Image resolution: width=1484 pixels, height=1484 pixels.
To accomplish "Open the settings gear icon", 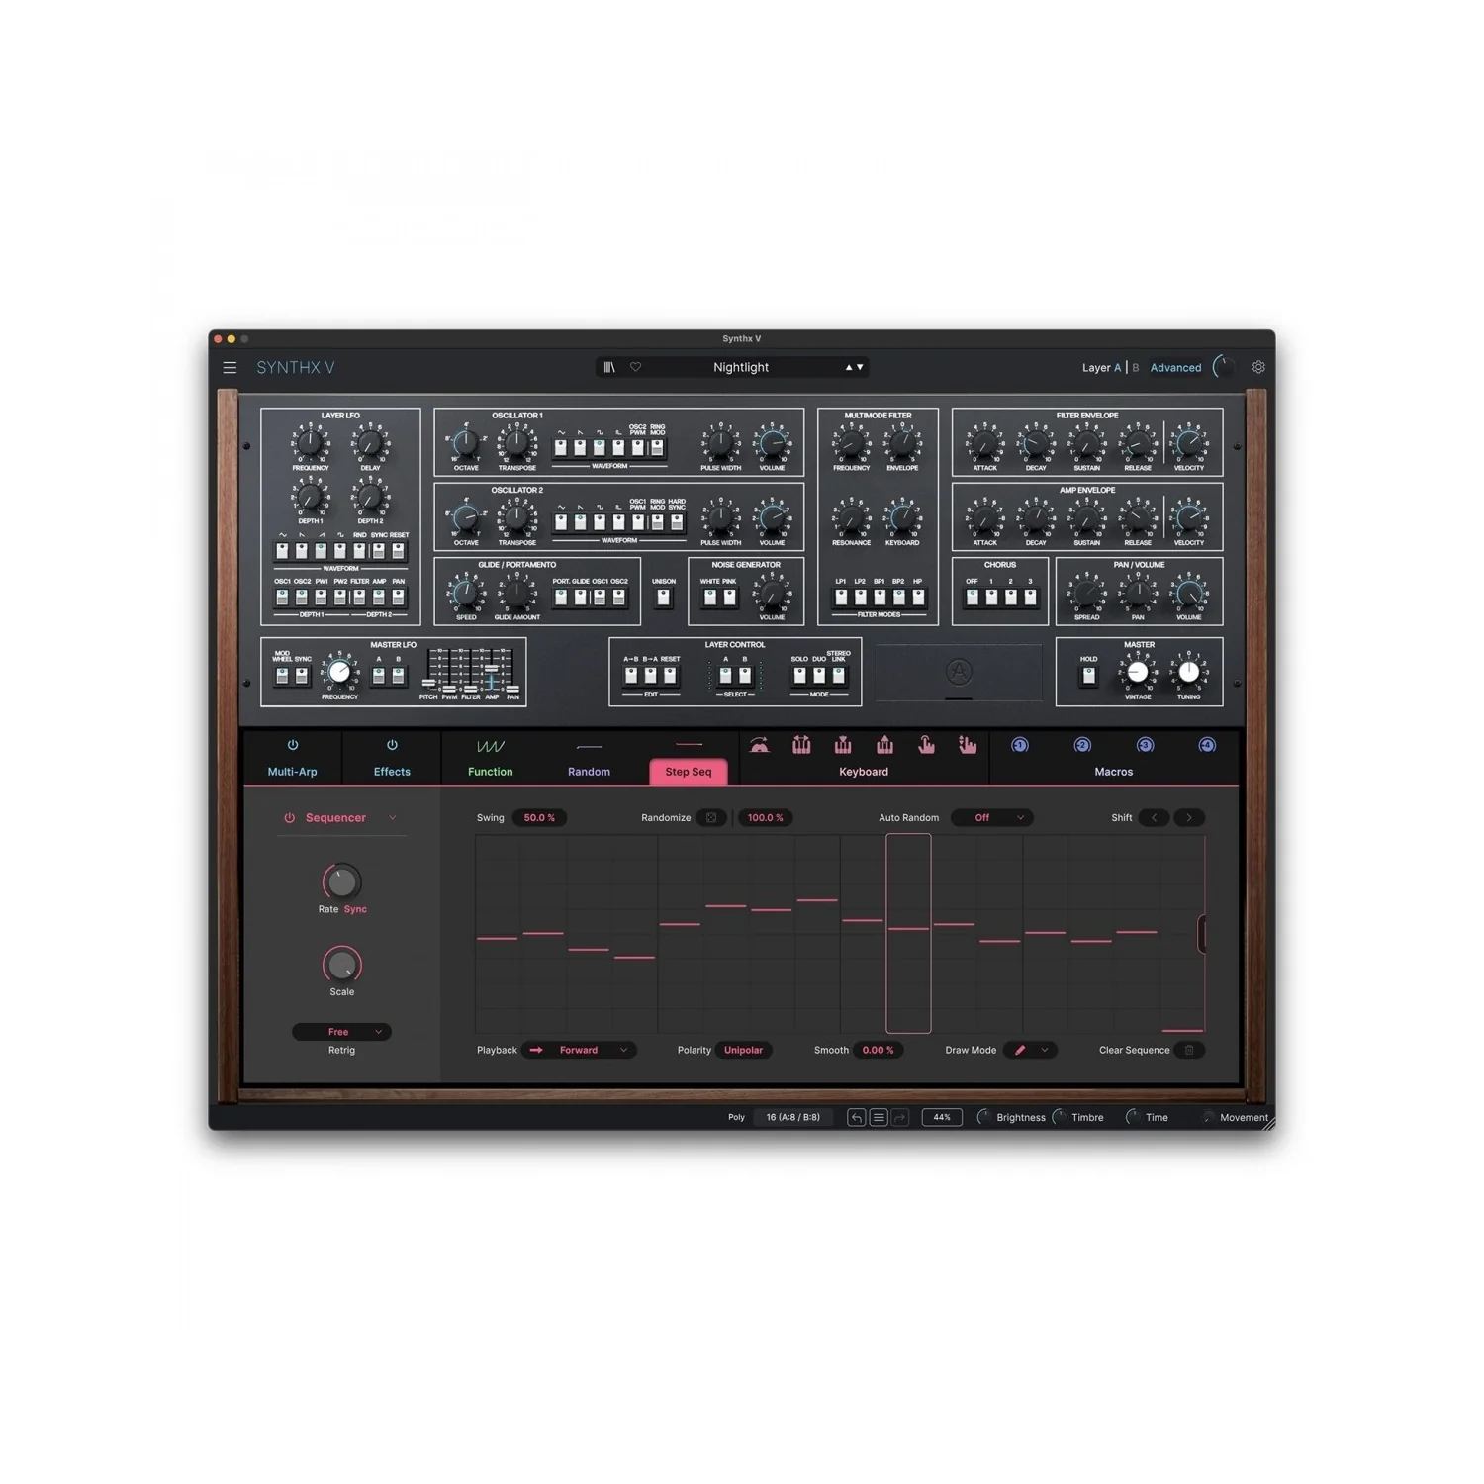I will click(1258, 367).
